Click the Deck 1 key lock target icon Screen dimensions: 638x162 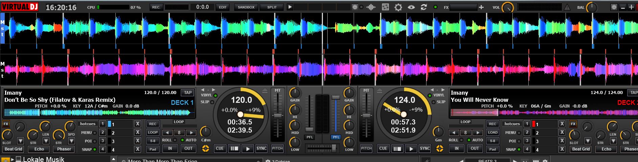205,148
